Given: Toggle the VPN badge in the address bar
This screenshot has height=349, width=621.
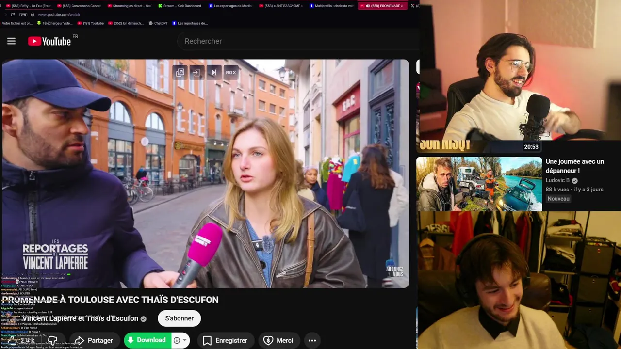Looking at the screenshot, I should [23, 15].
